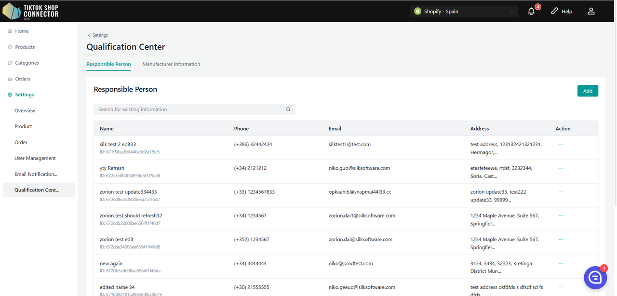Open the chat support widget
The image size is (617, 296).
(595, 277)
